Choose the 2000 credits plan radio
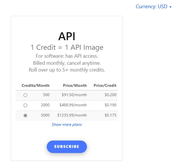The image size is (177, 166). coord(25,105)
